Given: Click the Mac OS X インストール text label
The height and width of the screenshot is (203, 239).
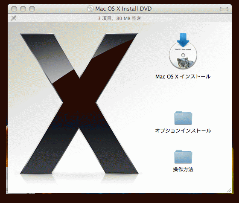Looking at the screenshot, I should pyautogui.click(x=183, y=76).
